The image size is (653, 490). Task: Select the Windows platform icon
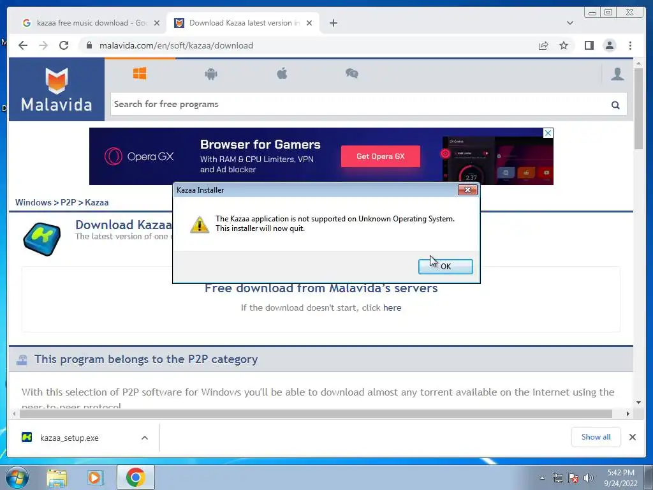click(x=140, y=74)
